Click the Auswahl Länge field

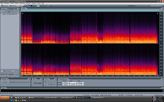pyautogui.click(x=80, y=83)
